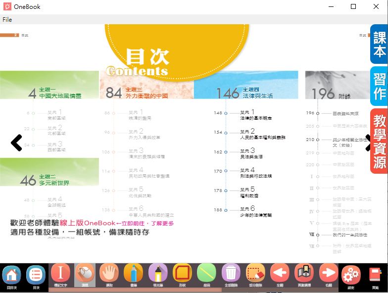Select the line segment tool
388x293 pixels.
[206, 274]
